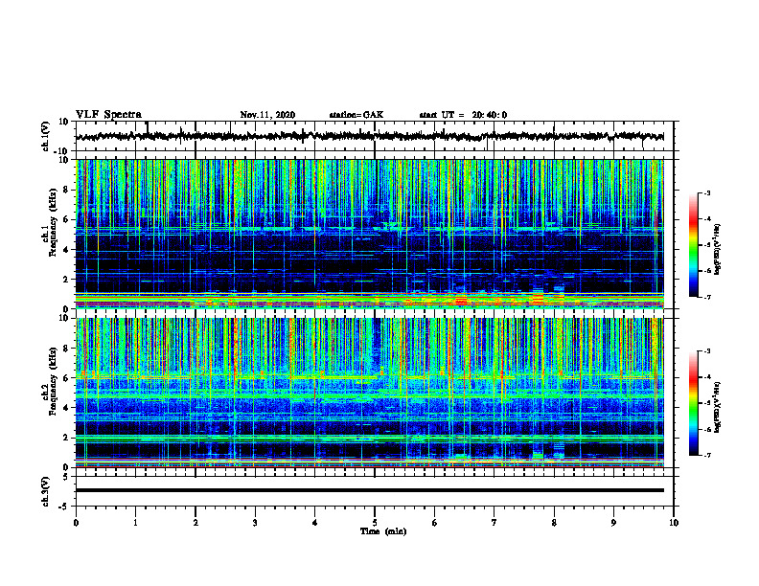Click time axis tick label "3"
The image size is (759, 586).
point(255,523)
